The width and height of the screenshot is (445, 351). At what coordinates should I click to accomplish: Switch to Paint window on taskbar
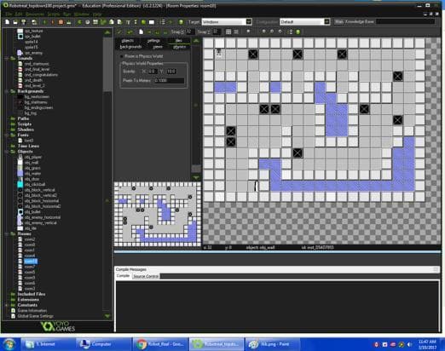click(272, 344)
